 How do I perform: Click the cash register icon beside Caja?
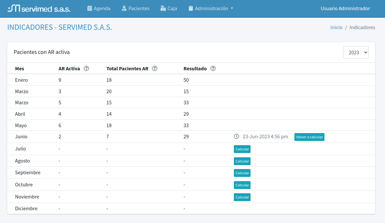(x=163, y=9)
